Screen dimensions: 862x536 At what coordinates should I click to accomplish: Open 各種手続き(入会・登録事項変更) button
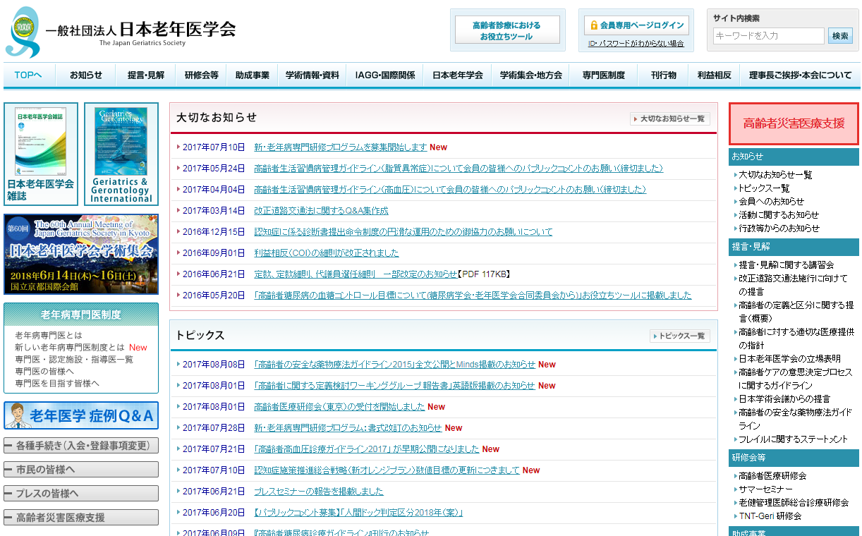[81, 446]
